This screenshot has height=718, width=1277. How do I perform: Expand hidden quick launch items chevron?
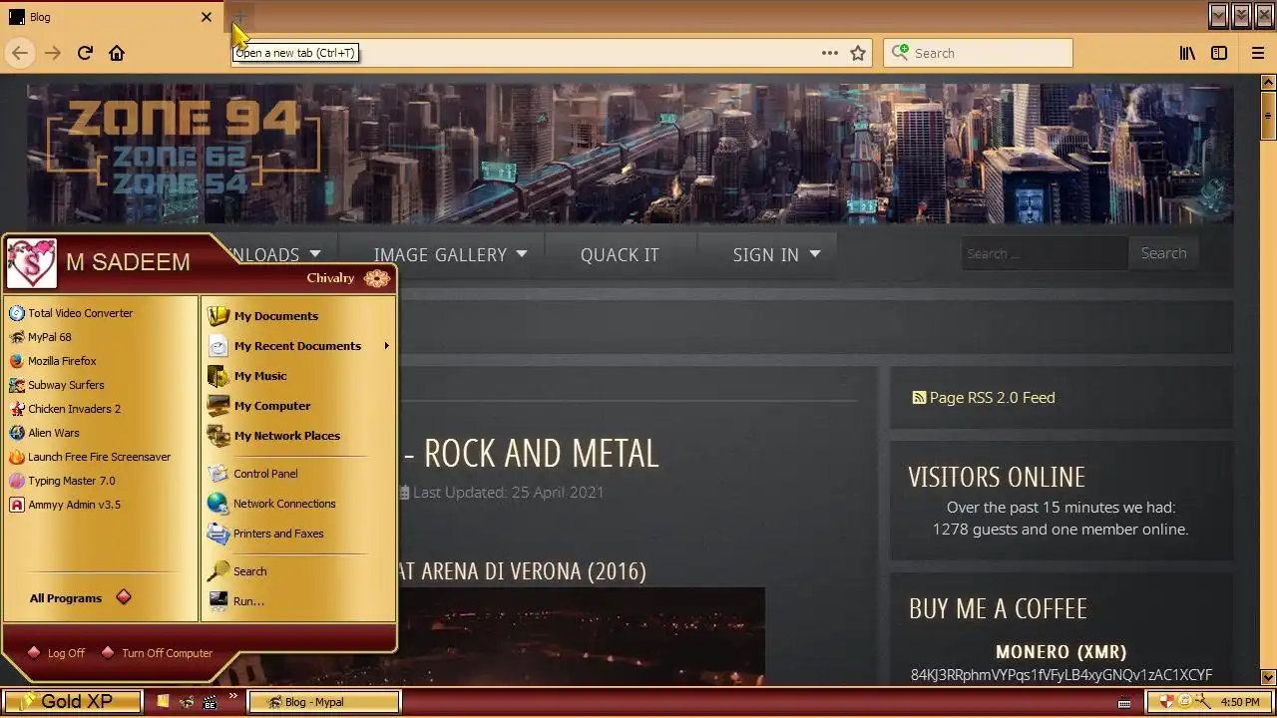coord(233,696)
